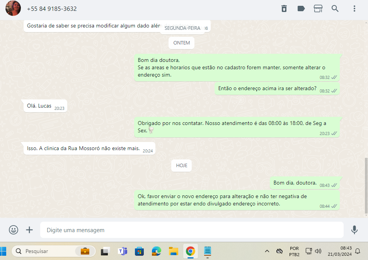Open the contact's profile picture
Viewport: 368px width, 260px height.
click(x=13, y=8)
